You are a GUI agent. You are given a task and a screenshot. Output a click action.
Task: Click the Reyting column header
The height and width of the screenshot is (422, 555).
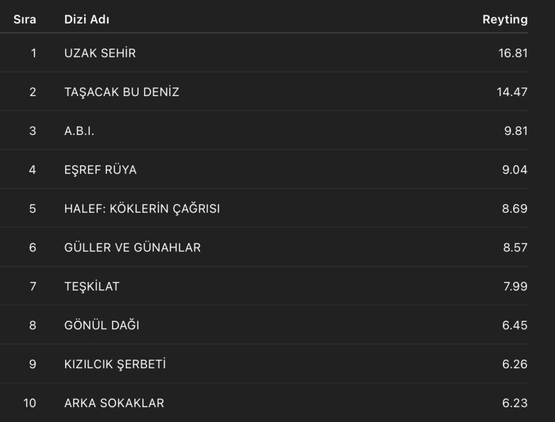(505, 19)
